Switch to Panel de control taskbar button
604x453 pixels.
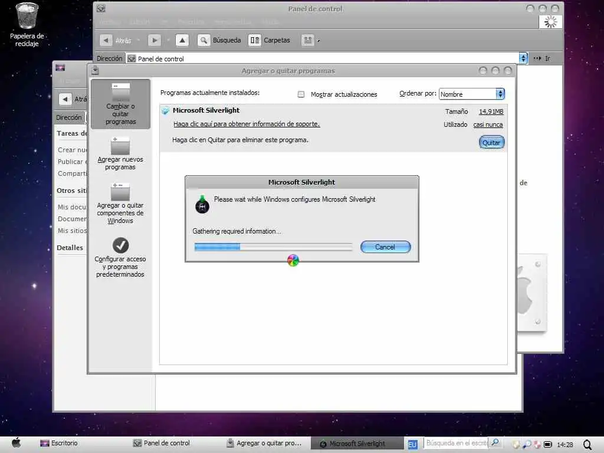(x=162, y=444)
